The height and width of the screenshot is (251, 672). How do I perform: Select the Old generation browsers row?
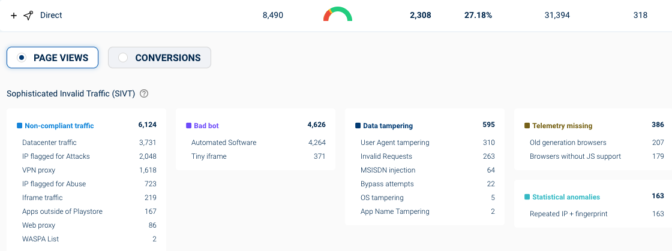[597, 143]
